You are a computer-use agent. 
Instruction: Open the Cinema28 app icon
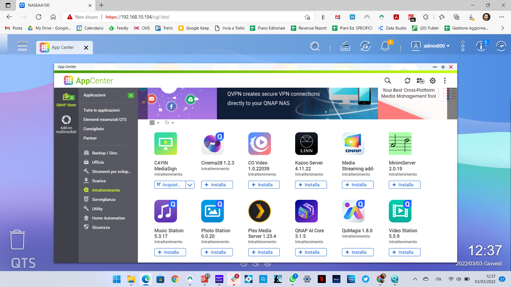[212, 143]
